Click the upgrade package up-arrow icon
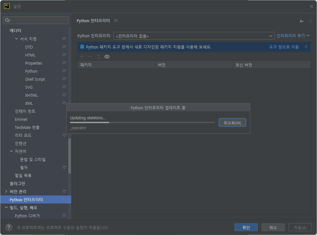The width and height of the screenshot is (317, 235). pyautogui.click(x=99, y=57)
